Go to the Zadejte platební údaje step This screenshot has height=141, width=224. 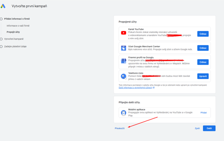pos(15,47)
